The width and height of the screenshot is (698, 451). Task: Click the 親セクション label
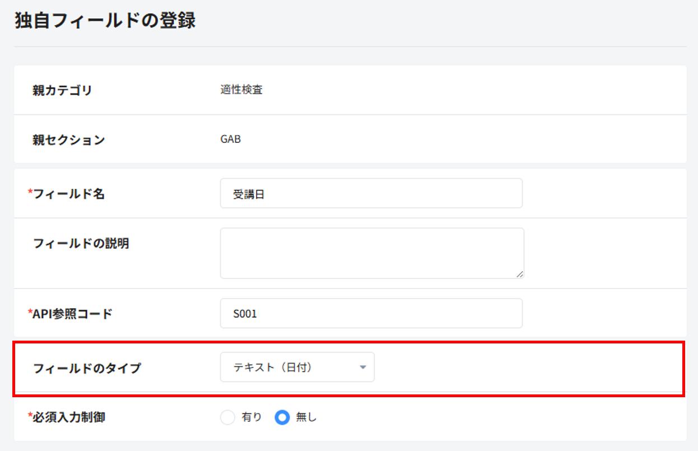click(x=68, y=140)
